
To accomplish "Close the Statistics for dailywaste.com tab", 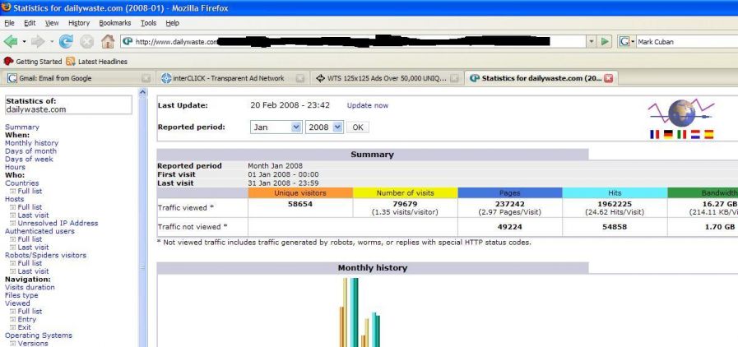I will (x=608, y=78).
